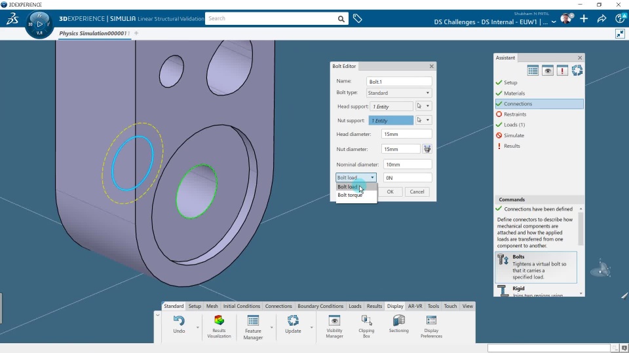This screenshot has width=629, height=353.
Task: Activate the Sectioning tool
Action: [399, 324]
